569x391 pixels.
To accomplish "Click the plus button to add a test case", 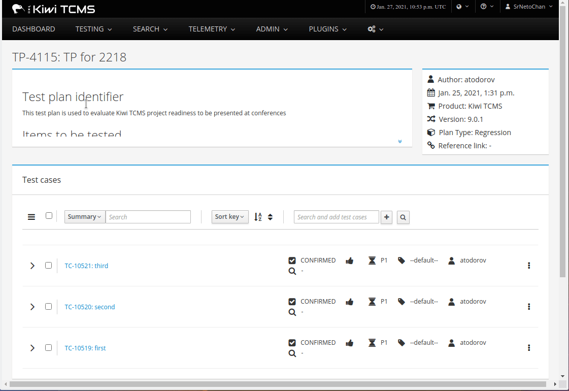I will coord(386,217).
